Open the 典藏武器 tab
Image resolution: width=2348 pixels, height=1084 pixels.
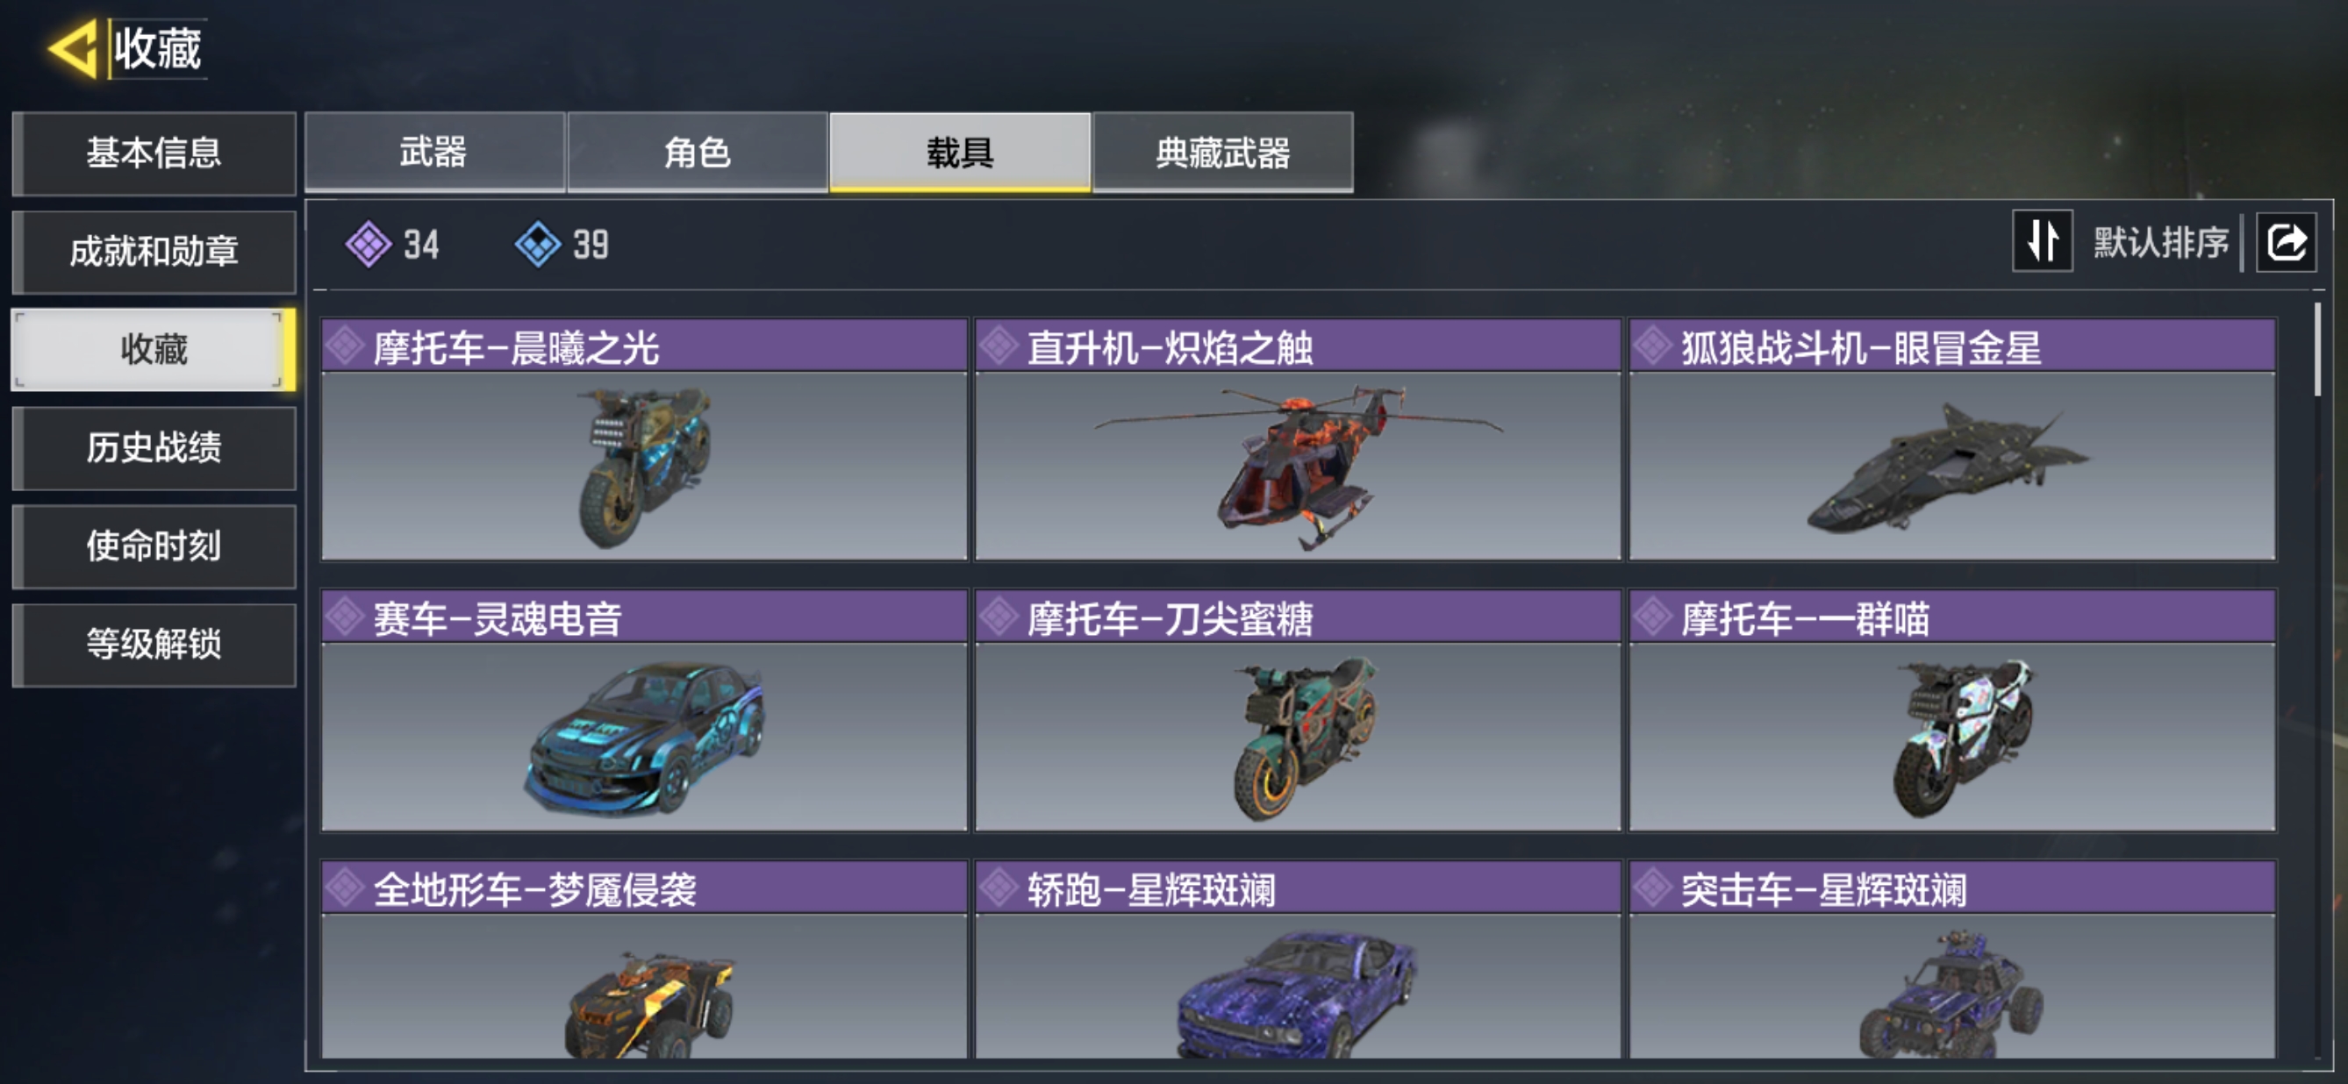(x=1222, y=152)
